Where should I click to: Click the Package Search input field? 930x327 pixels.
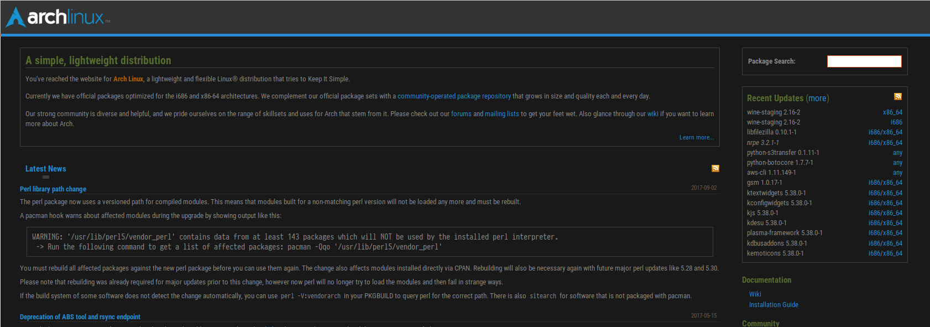pyautogui.click(x=864, y=61)
